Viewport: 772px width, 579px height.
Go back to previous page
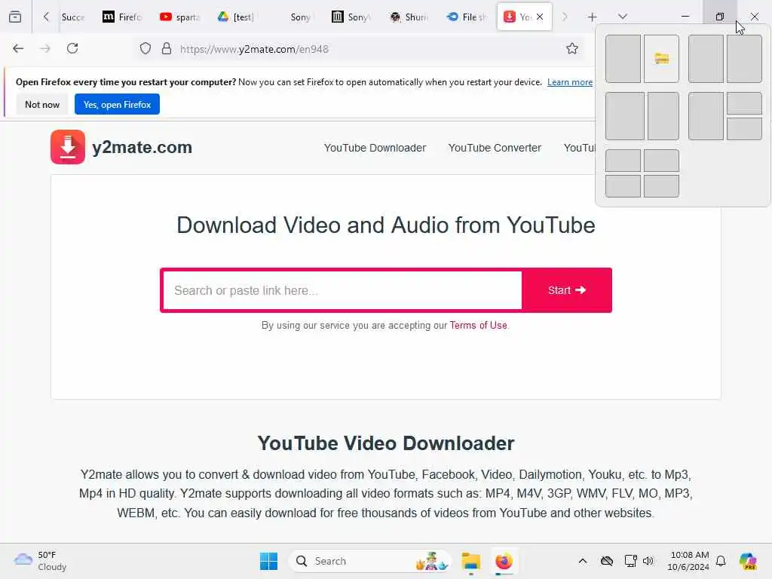(18, 48)
